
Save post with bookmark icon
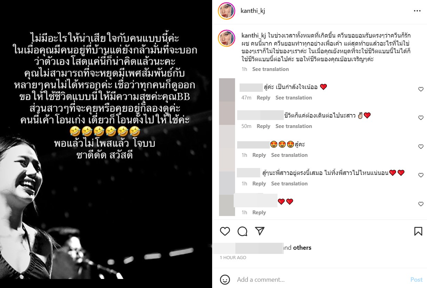coord(418,231)
